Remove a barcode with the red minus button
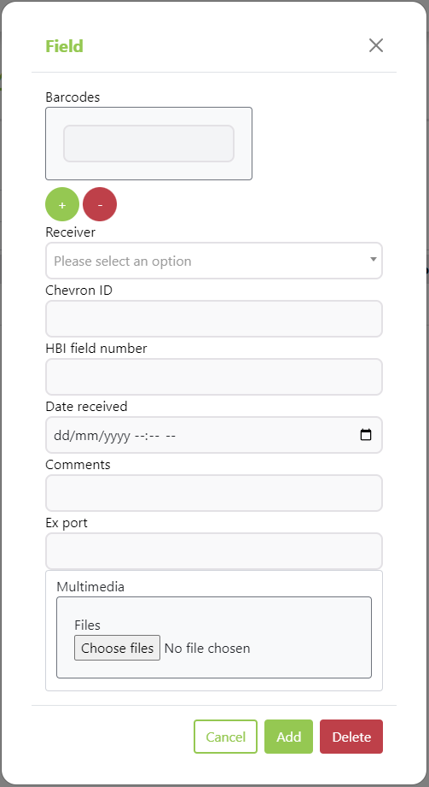 (x=100, y=205)
